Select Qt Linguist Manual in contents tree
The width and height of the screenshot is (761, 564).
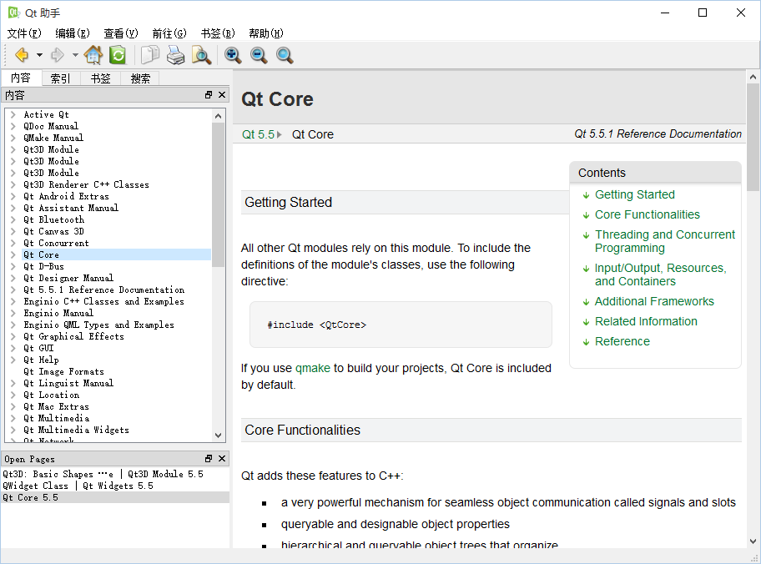pos(68,383)
